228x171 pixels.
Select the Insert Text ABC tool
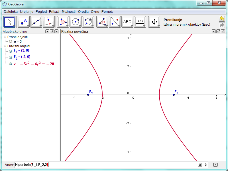click(x=127, y=22)
